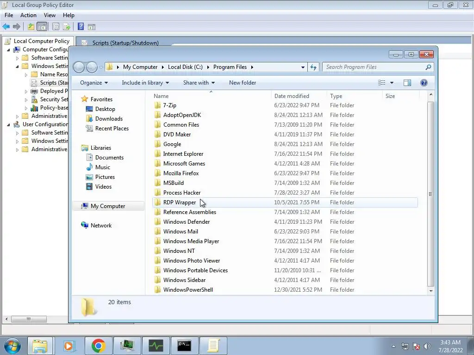Click Group Policy horizontal scrollbar thumb

pos(29,319)
